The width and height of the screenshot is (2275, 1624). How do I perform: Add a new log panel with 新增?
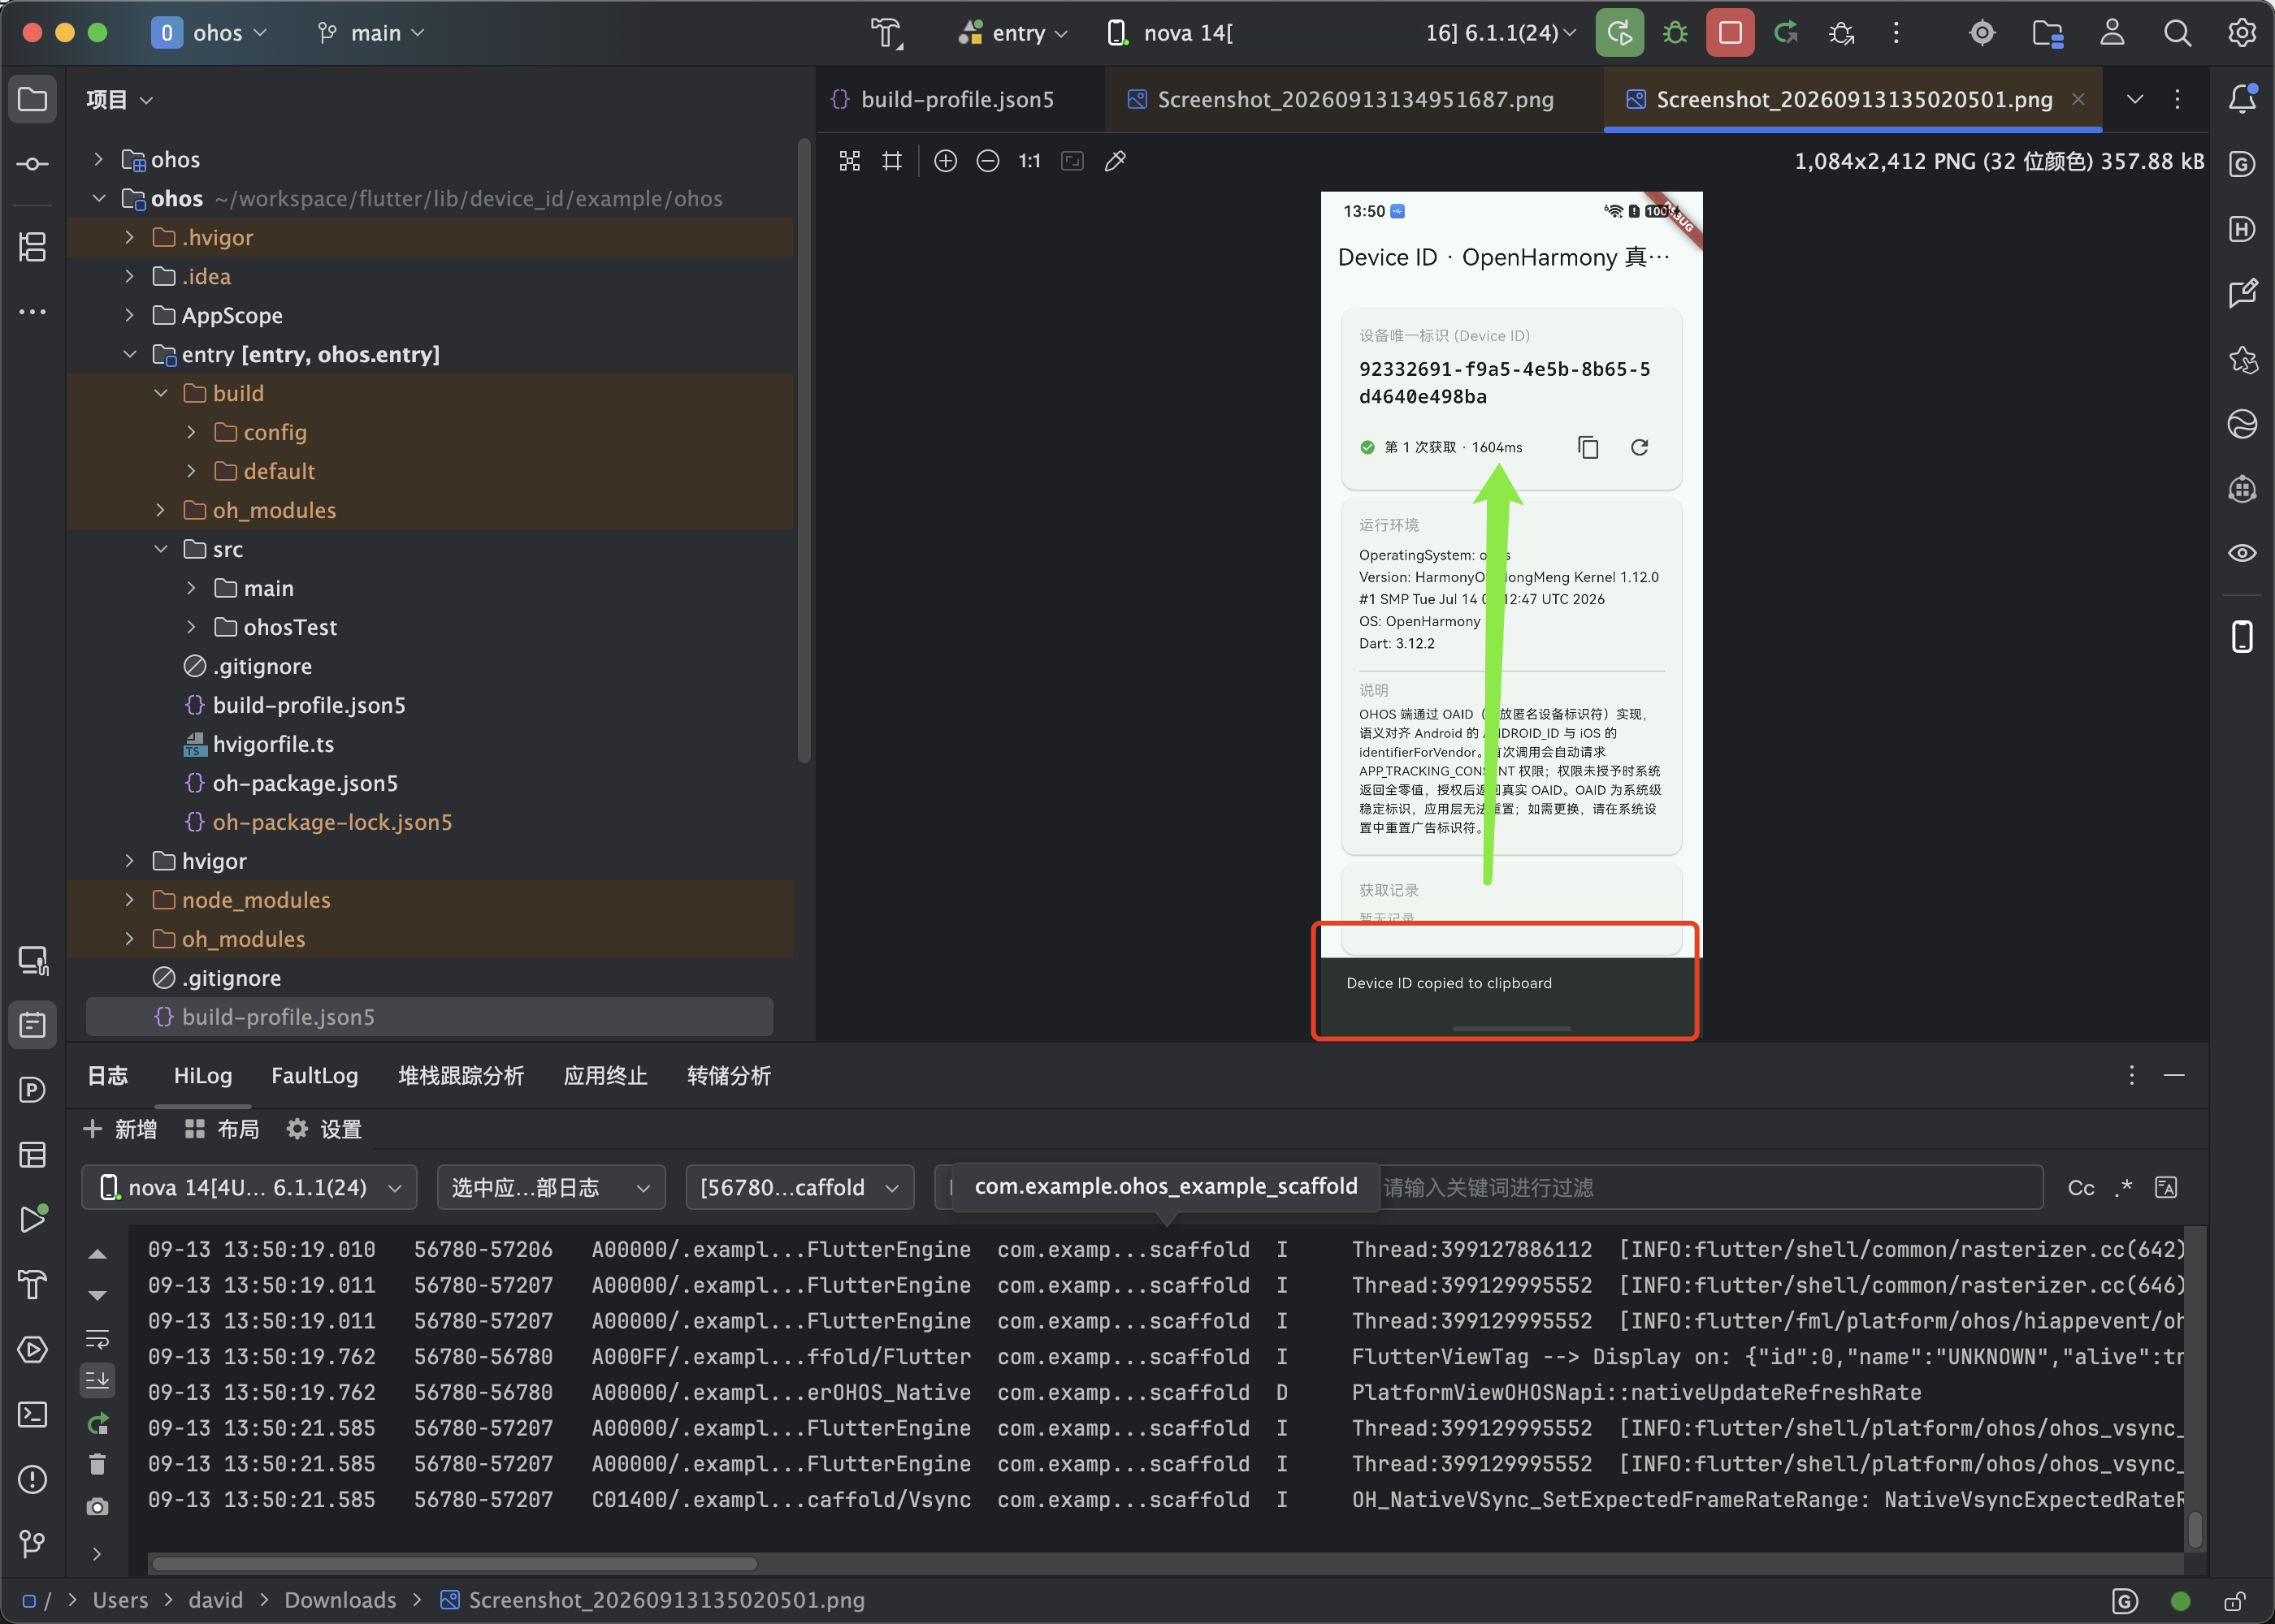(120, 1129)
